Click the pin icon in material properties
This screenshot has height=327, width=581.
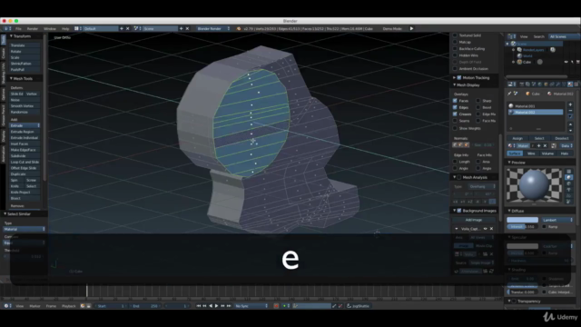pos(509,94)
